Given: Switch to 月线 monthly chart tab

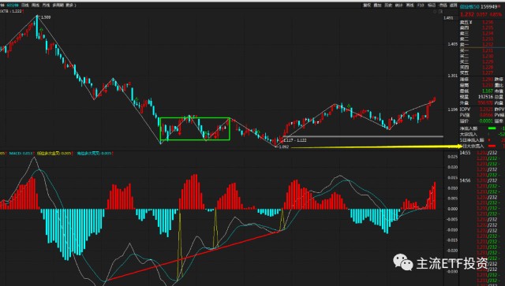Looking at the screenshot, I should (x=47, y=6).
